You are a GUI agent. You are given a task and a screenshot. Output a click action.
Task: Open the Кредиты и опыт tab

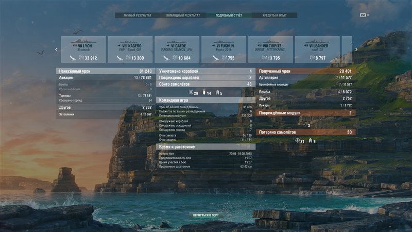pyautogui.click(x=274, y=15)
